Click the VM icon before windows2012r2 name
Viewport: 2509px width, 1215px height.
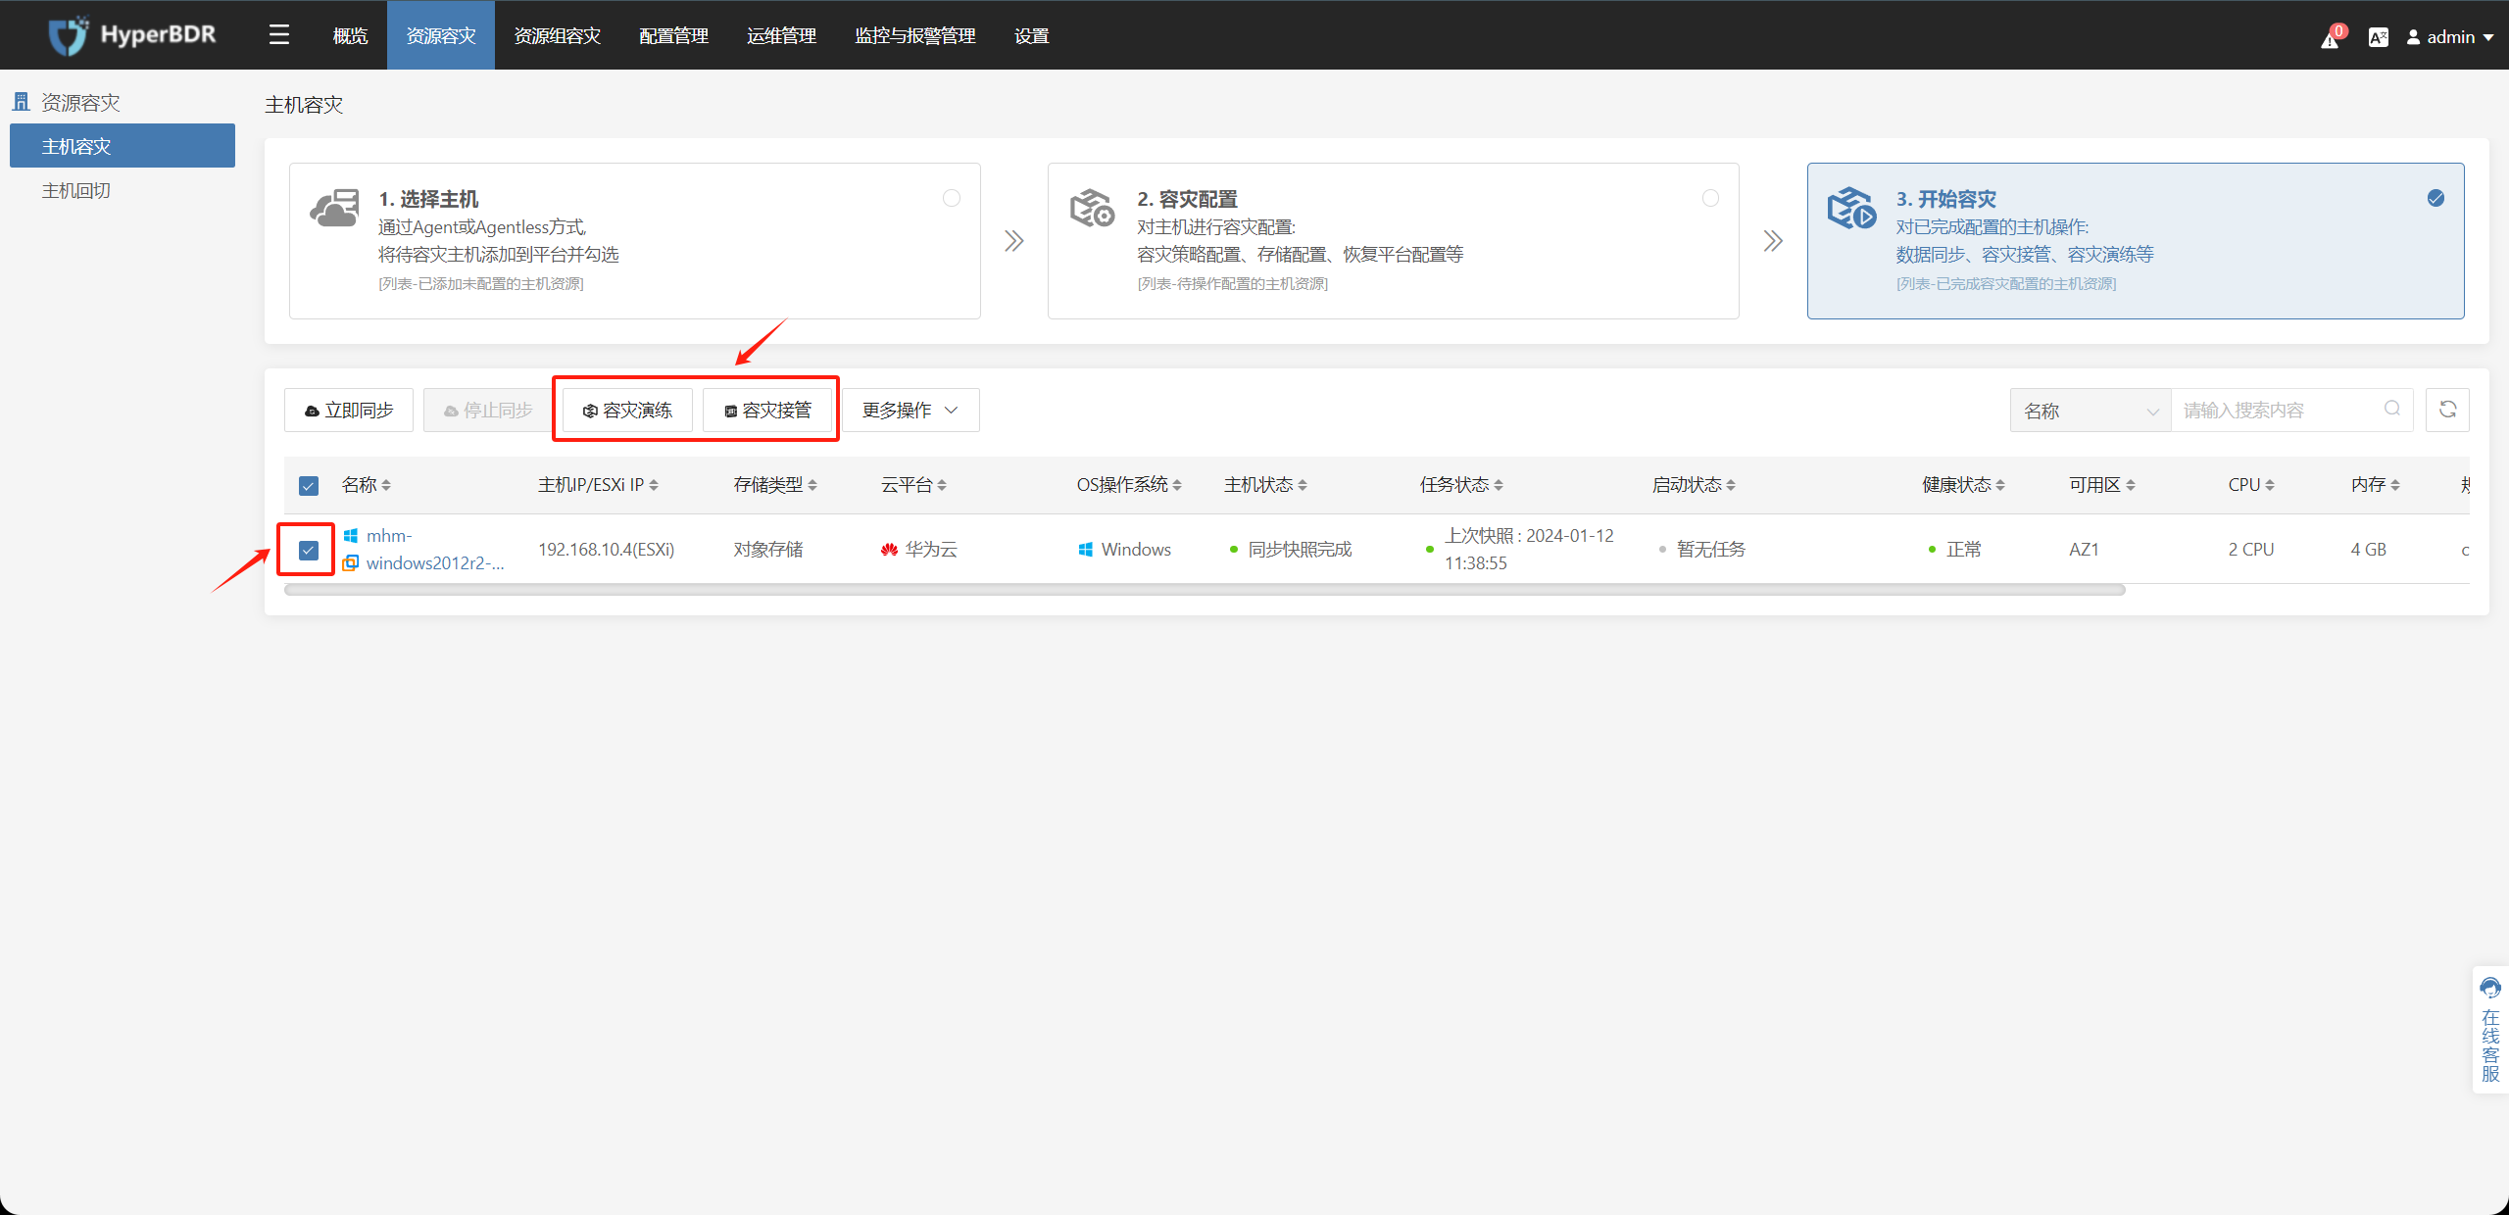tap(351, 562)
